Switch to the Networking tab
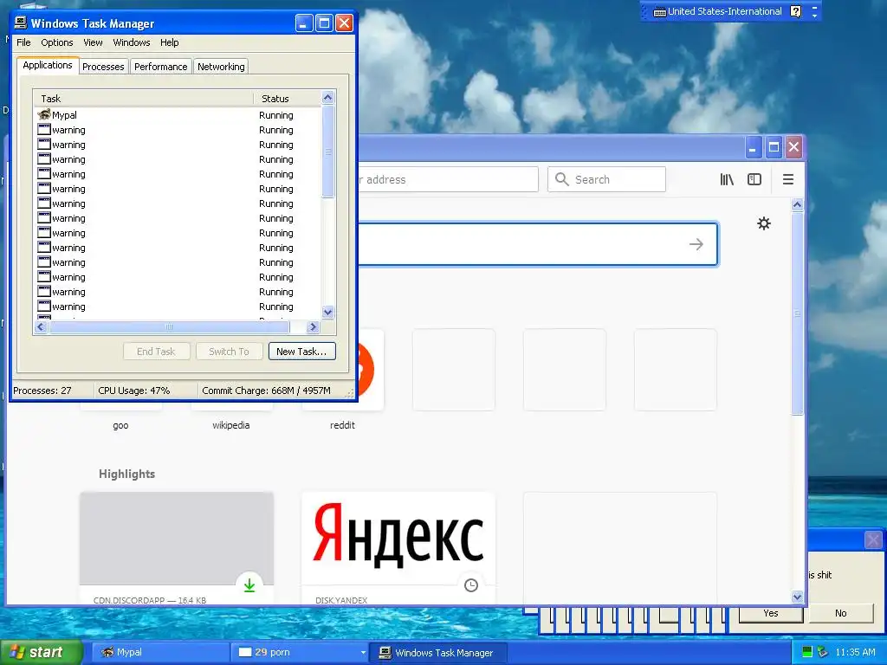 (x=221, y=67)
